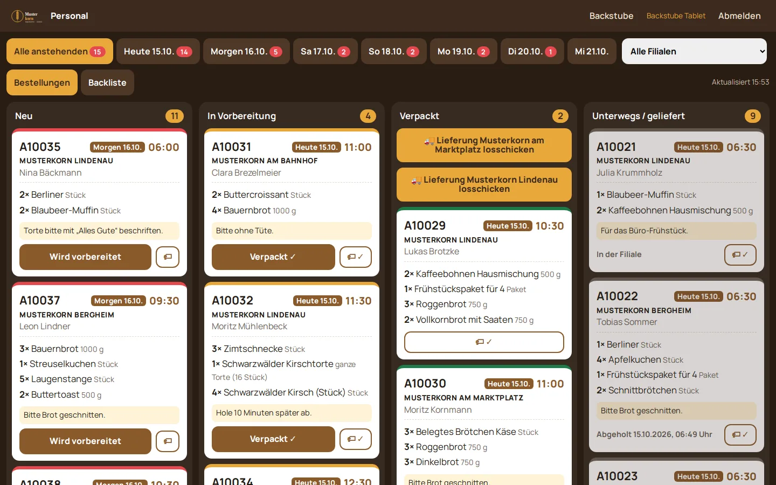776x485 pixels.
Task: Click the label-printed button on order A10029
Action: (x=484, y=342)
